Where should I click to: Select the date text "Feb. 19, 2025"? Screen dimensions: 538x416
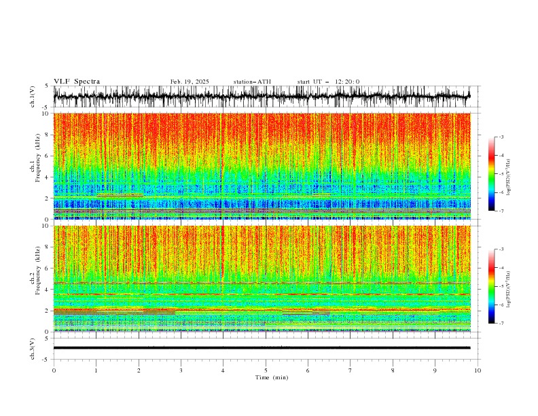pos(190,82)
